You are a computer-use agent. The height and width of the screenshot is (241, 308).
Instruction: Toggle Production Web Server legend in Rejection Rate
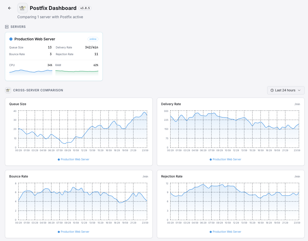coord(226,232)
